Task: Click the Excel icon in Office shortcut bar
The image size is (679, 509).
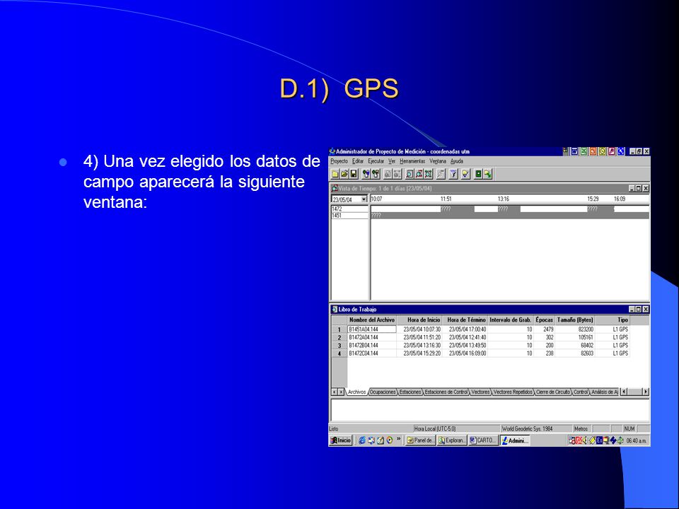Action: point(584,151)
